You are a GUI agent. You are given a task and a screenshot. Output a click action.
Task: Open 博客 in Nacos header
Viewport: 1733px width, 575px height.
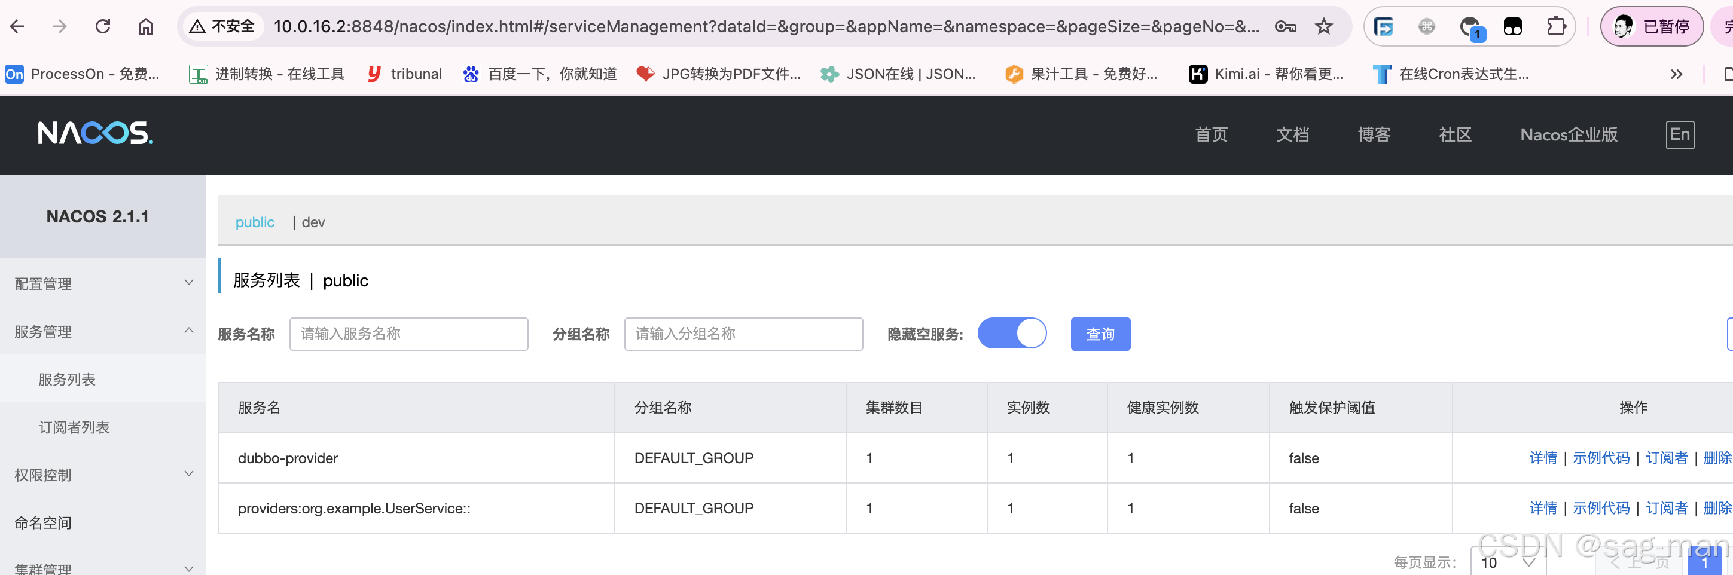coord(1374,134)
